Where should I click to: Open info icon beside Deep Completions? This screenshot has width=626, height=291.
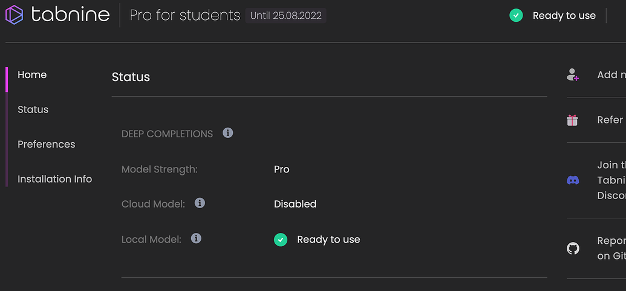[228, 132]
